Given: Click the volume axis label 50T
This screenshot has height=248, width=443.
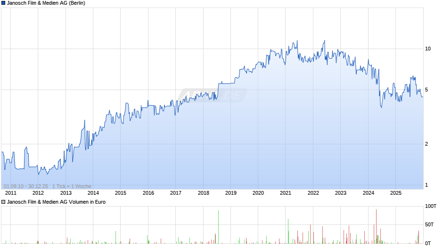Looking at the screenshot, I should pyautogui.click(x=429, y=224).
